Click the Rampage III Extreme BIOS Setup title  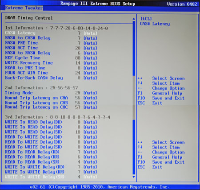98,4
